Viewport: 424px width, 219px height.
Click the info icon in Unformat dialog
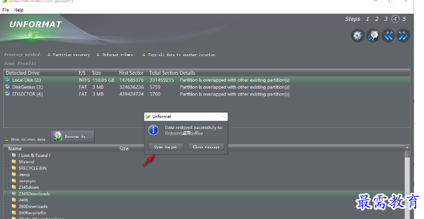pos(153,130)
